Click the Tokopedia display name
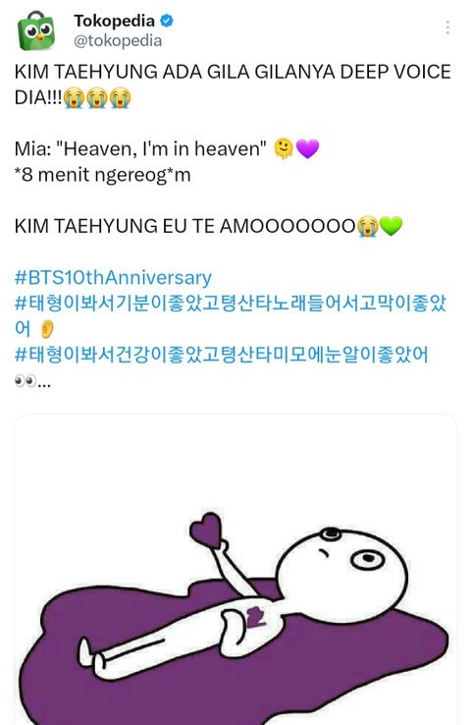Image resolution: width=471 pixels, height=725 pixels. pyautogui.click(x=114, y=21)
